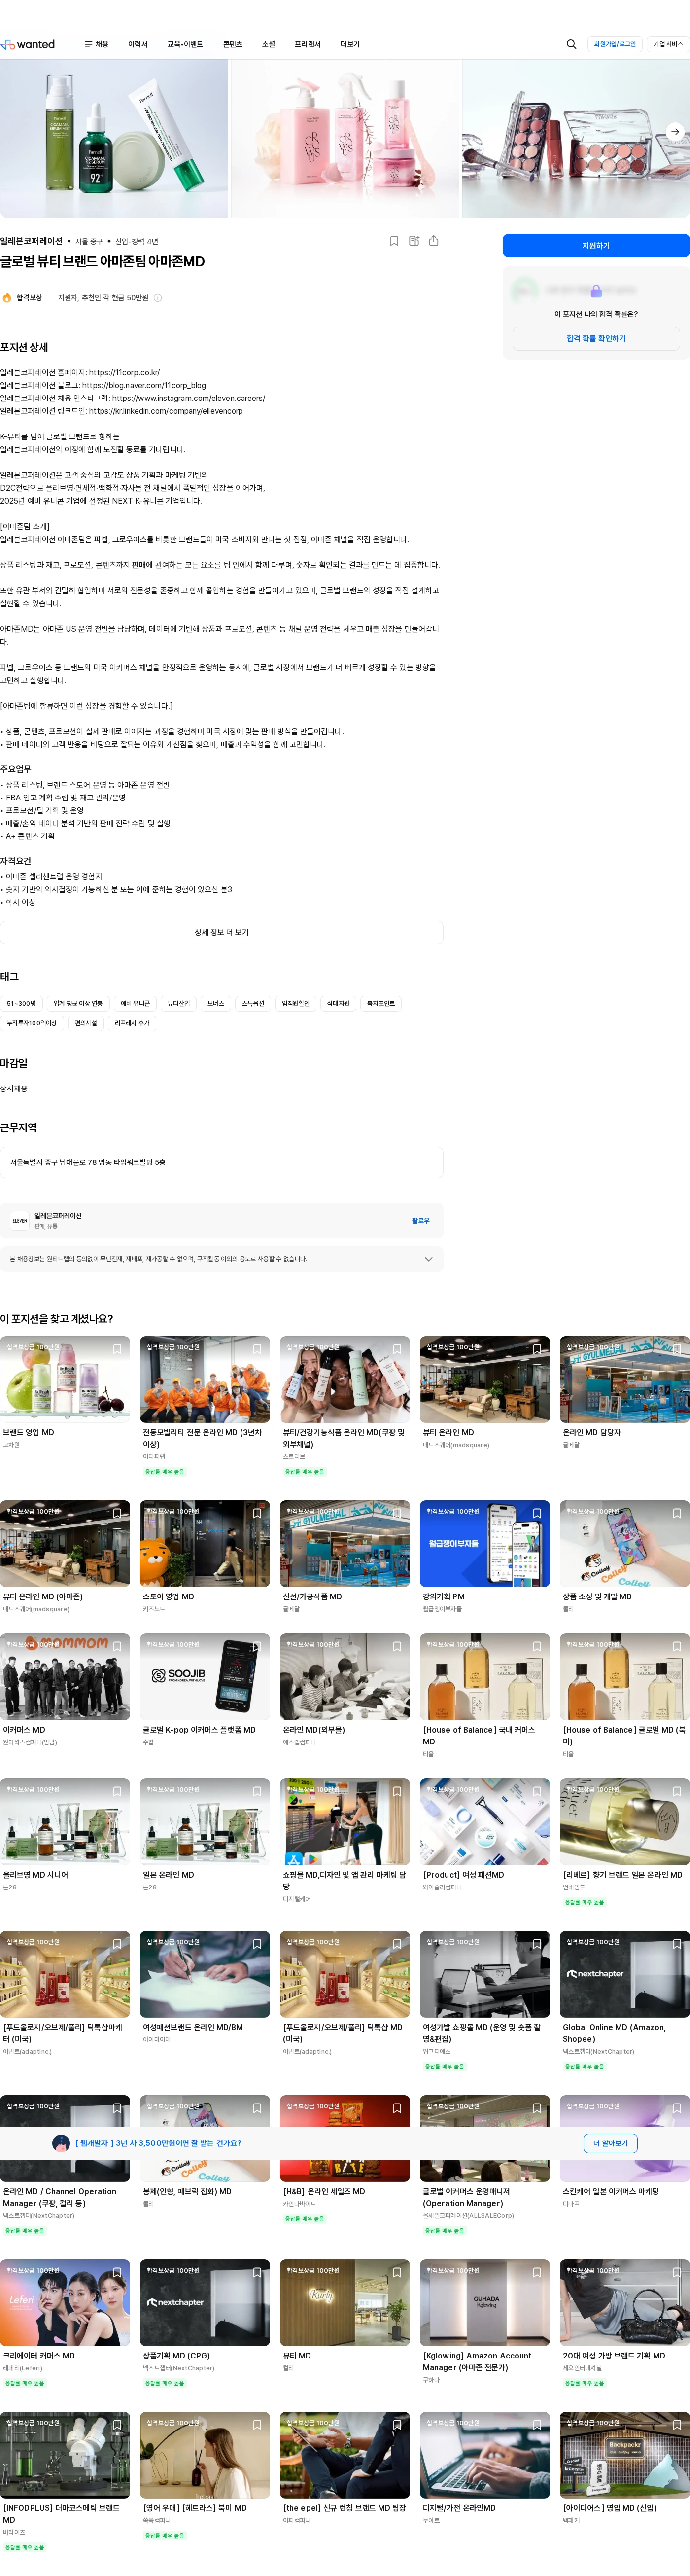Expand the 본 채용정보는 notice chevron

pyautogui.click(x=429, y=1259)
